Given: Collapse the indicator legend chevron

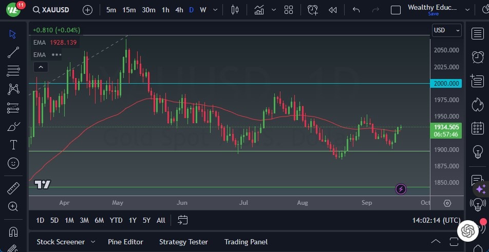Looking at the screenshot, I should click(x=41, y=67).
